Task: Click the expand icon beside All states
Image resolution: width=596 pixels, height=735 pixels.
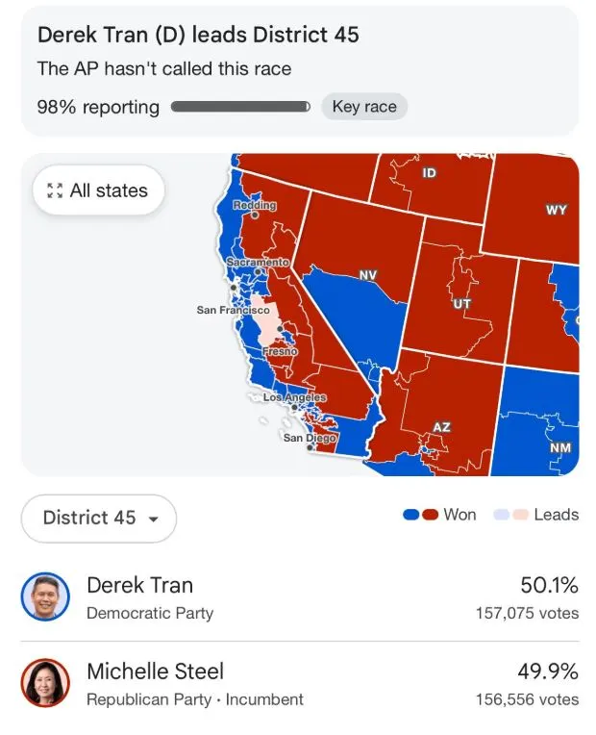Action: (x=55, y=190)
